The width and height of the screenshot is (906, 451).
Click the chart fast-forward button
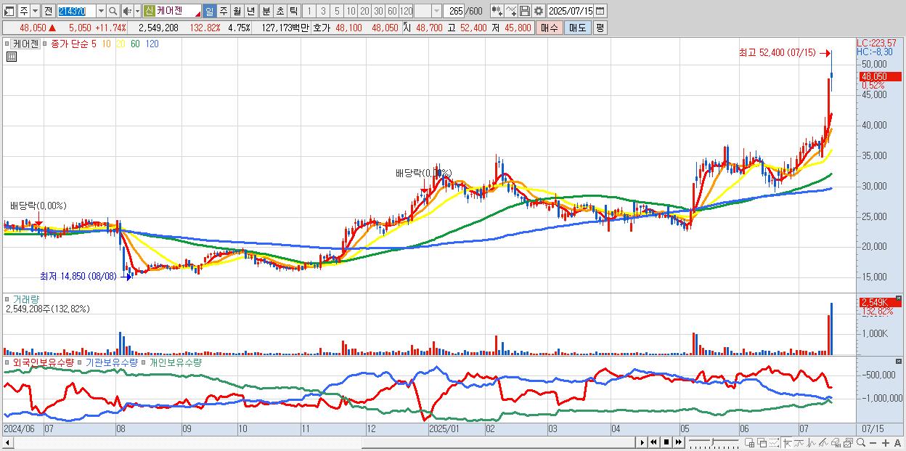pos(678,442)
